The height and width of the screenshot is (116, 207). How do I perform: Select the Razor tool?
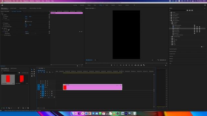click(34, 72)
